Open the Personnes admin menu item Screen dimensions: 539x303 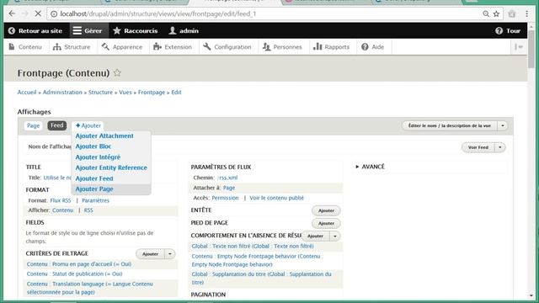pyautogui.click(x=282, y=47)
